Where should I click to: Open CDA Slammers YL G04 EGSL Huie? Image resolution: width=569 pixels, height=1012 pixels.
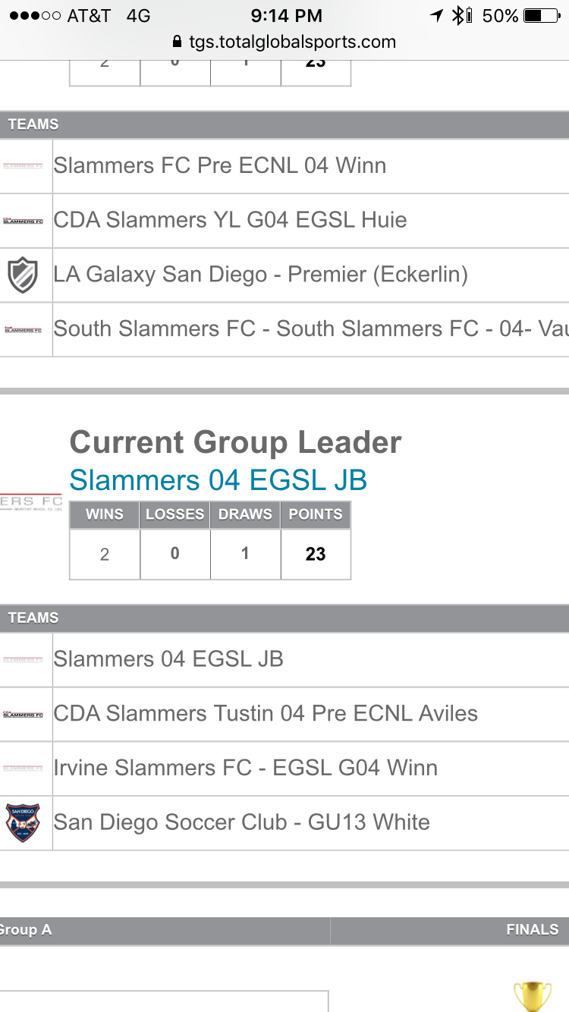[x=230, y=220]
